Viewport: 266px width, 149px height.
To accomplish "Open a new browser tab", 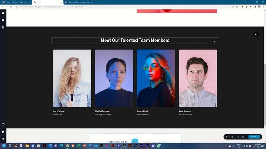I will 97,2.
